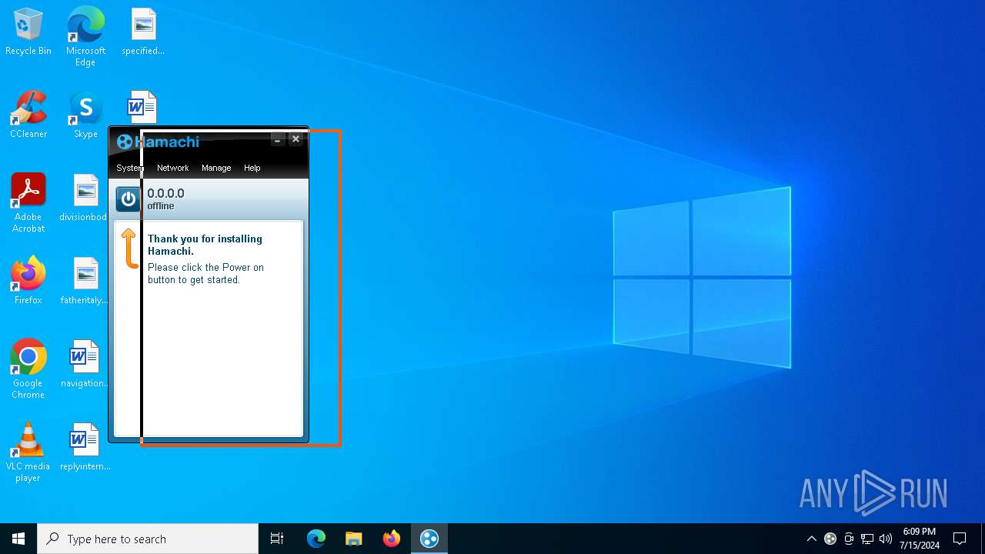Select the Google Chrome desktop shortcut
Screen dimensions: 985x554
(x=28, y=369)
